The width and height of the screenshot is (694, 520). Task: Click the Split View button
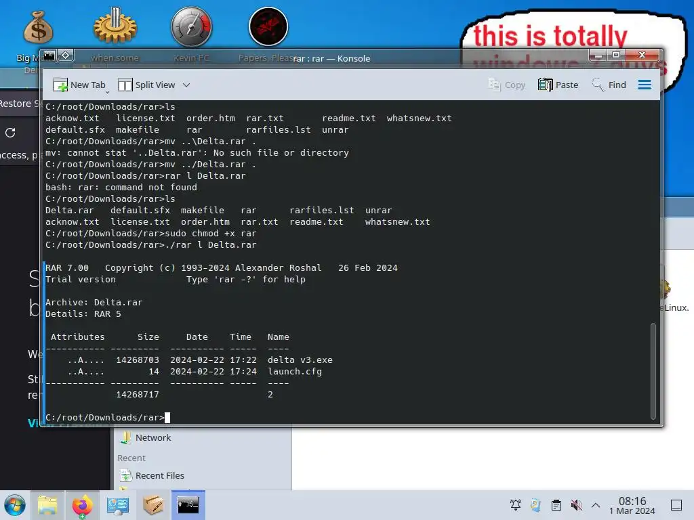pyautogui.click(x=146, y=85)
